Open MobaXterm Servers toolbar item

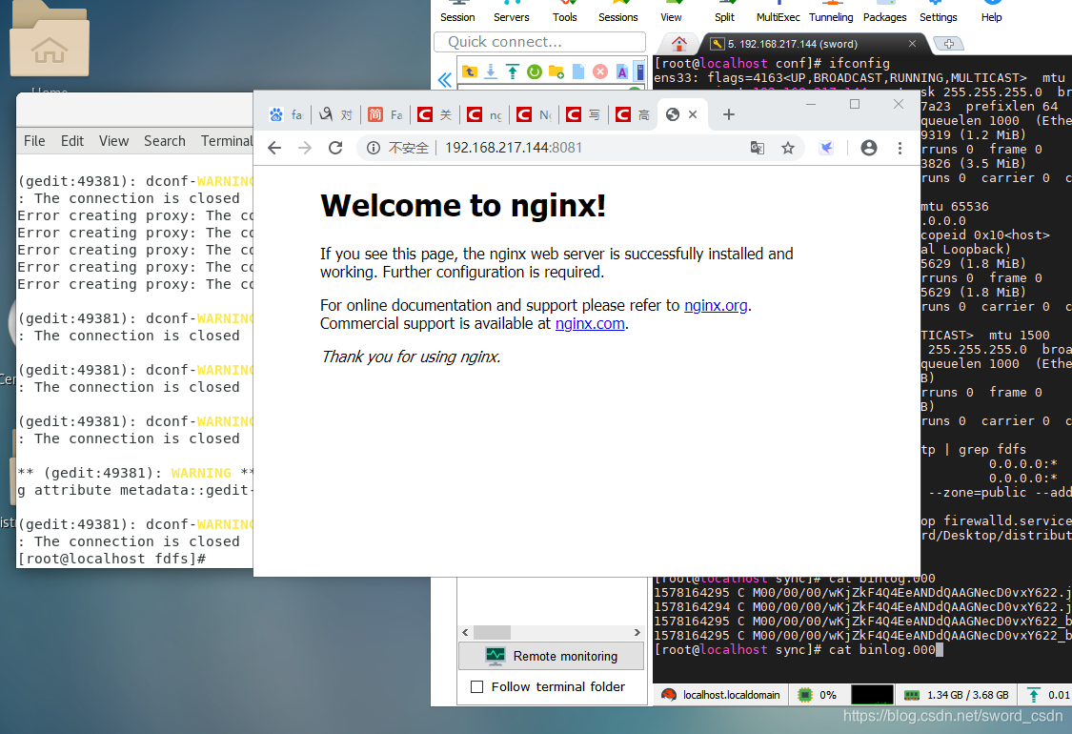(512, 11)
